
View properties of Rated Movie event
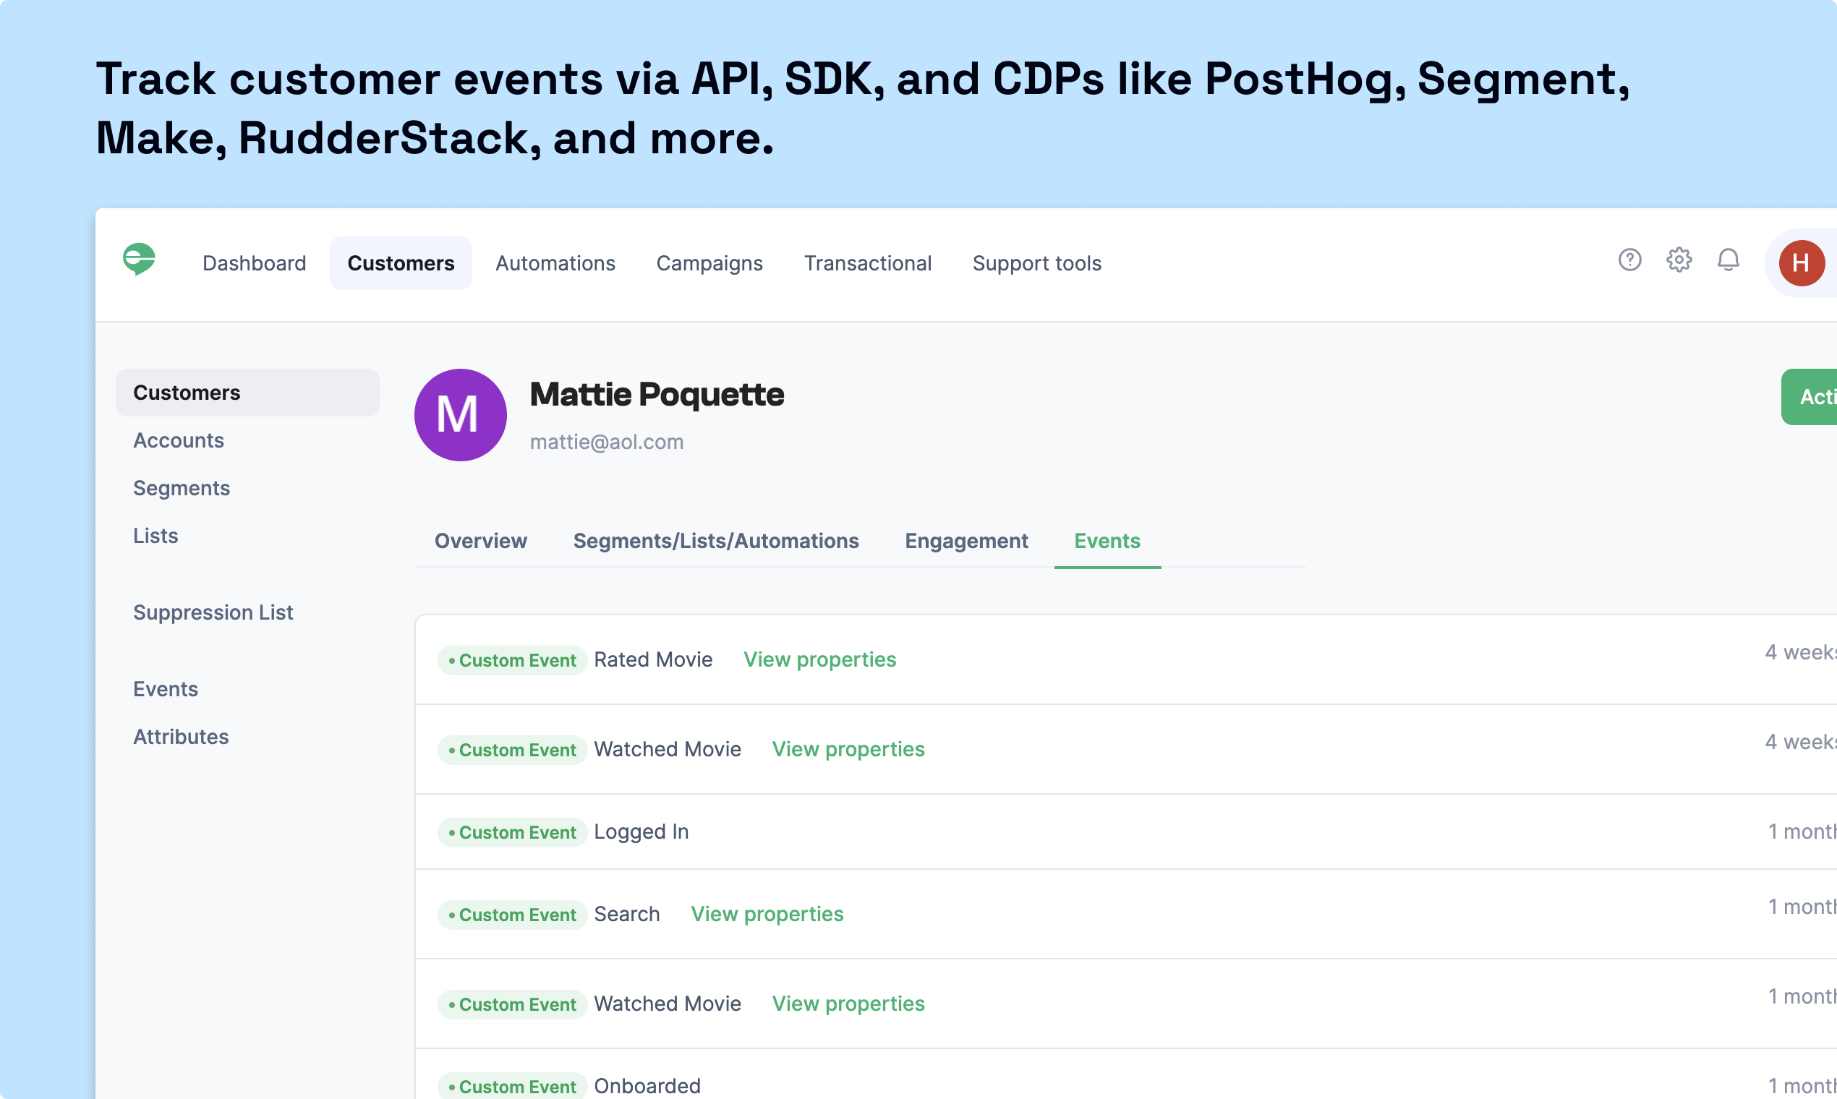point(819,659)
